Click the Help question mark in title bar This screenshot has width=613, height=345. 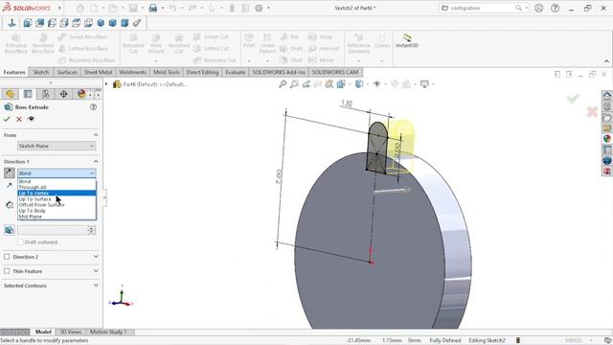(x=555, y=8)
